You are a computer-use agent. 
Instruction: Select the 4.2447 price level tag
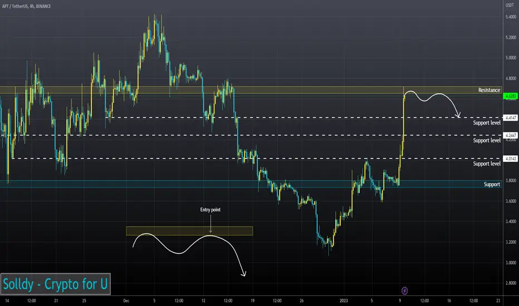pyautogui.click(x=511, y=135)
